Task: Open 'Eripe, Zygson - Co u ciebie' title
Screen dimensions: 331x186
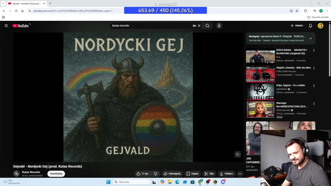Action: (x=290, y=85)
